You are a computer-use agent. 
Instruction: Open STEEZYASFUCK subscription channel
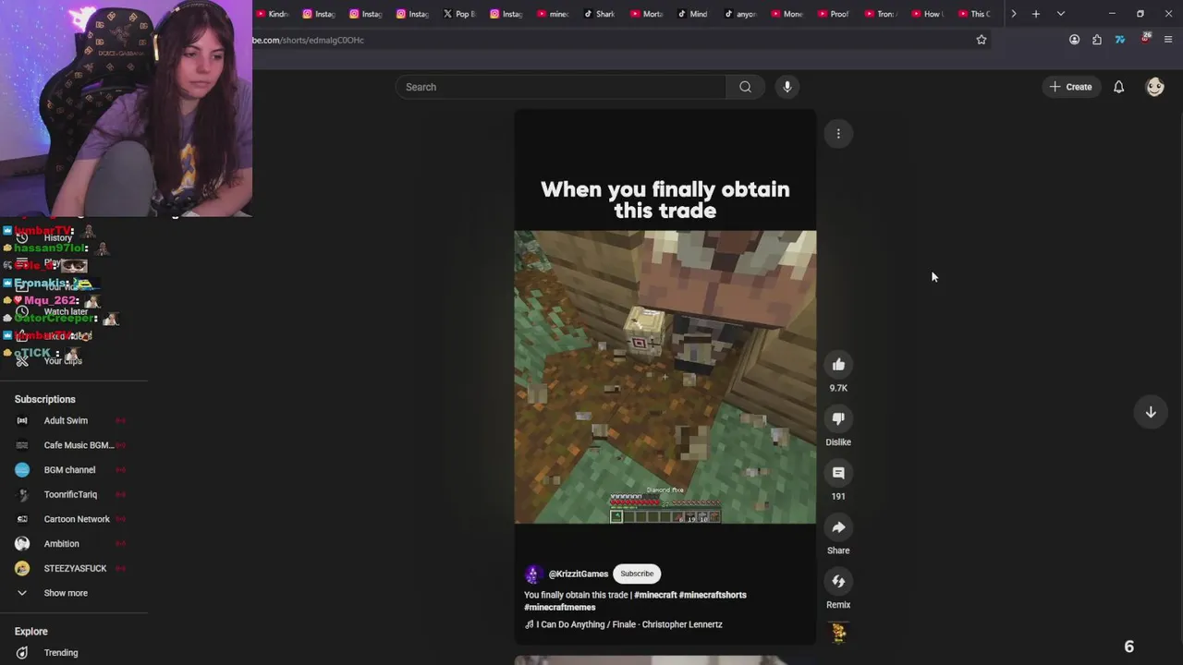(75, 568)
